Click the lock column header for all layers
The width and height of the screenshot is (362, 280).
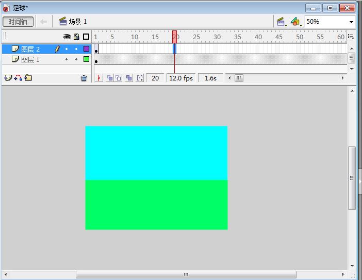76,37
